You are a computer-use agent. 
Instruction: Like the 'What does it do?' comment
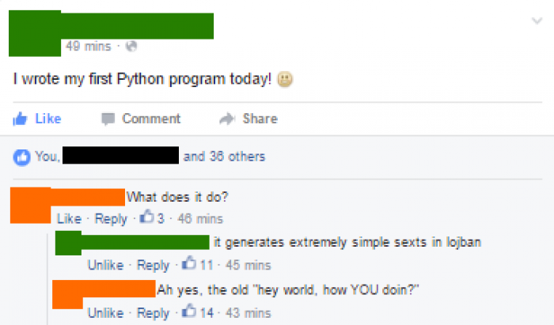[x=69, y=219]
